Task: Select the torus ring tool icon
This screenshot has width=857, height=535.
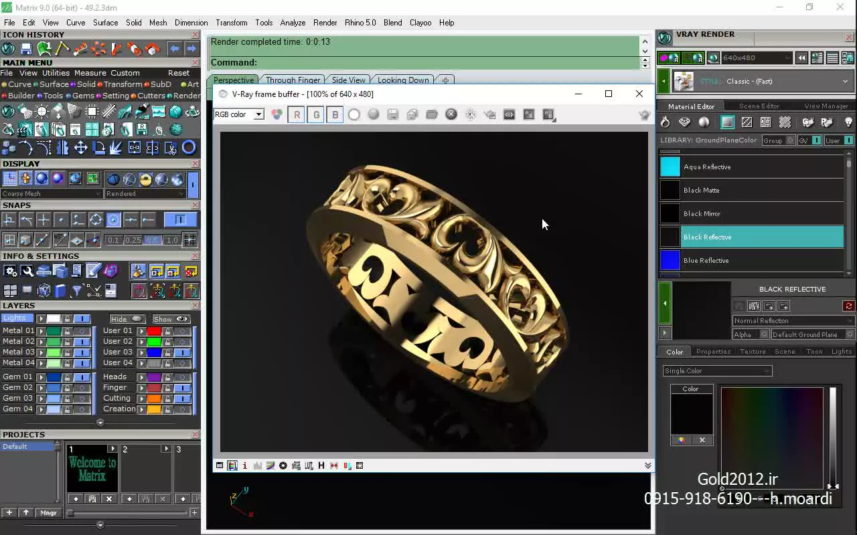Action: click(189, 148)
